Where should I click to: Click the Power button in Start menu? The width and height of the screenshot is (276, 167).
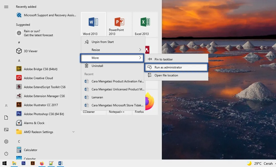6,154
